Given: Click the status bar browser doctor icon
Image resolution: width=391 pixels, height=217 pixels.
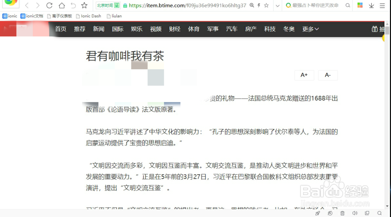Looking at the screenshot, I should [330, 213].
